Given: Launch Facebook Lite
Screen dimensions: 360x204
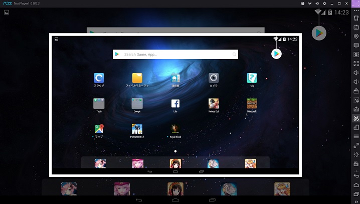Looking at the screenshot, I should point(175,103).
